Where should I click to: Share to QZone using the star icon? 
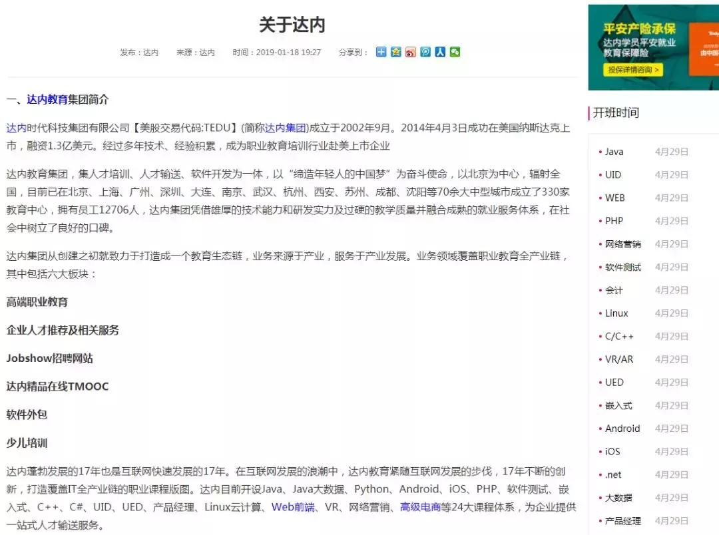395,51
